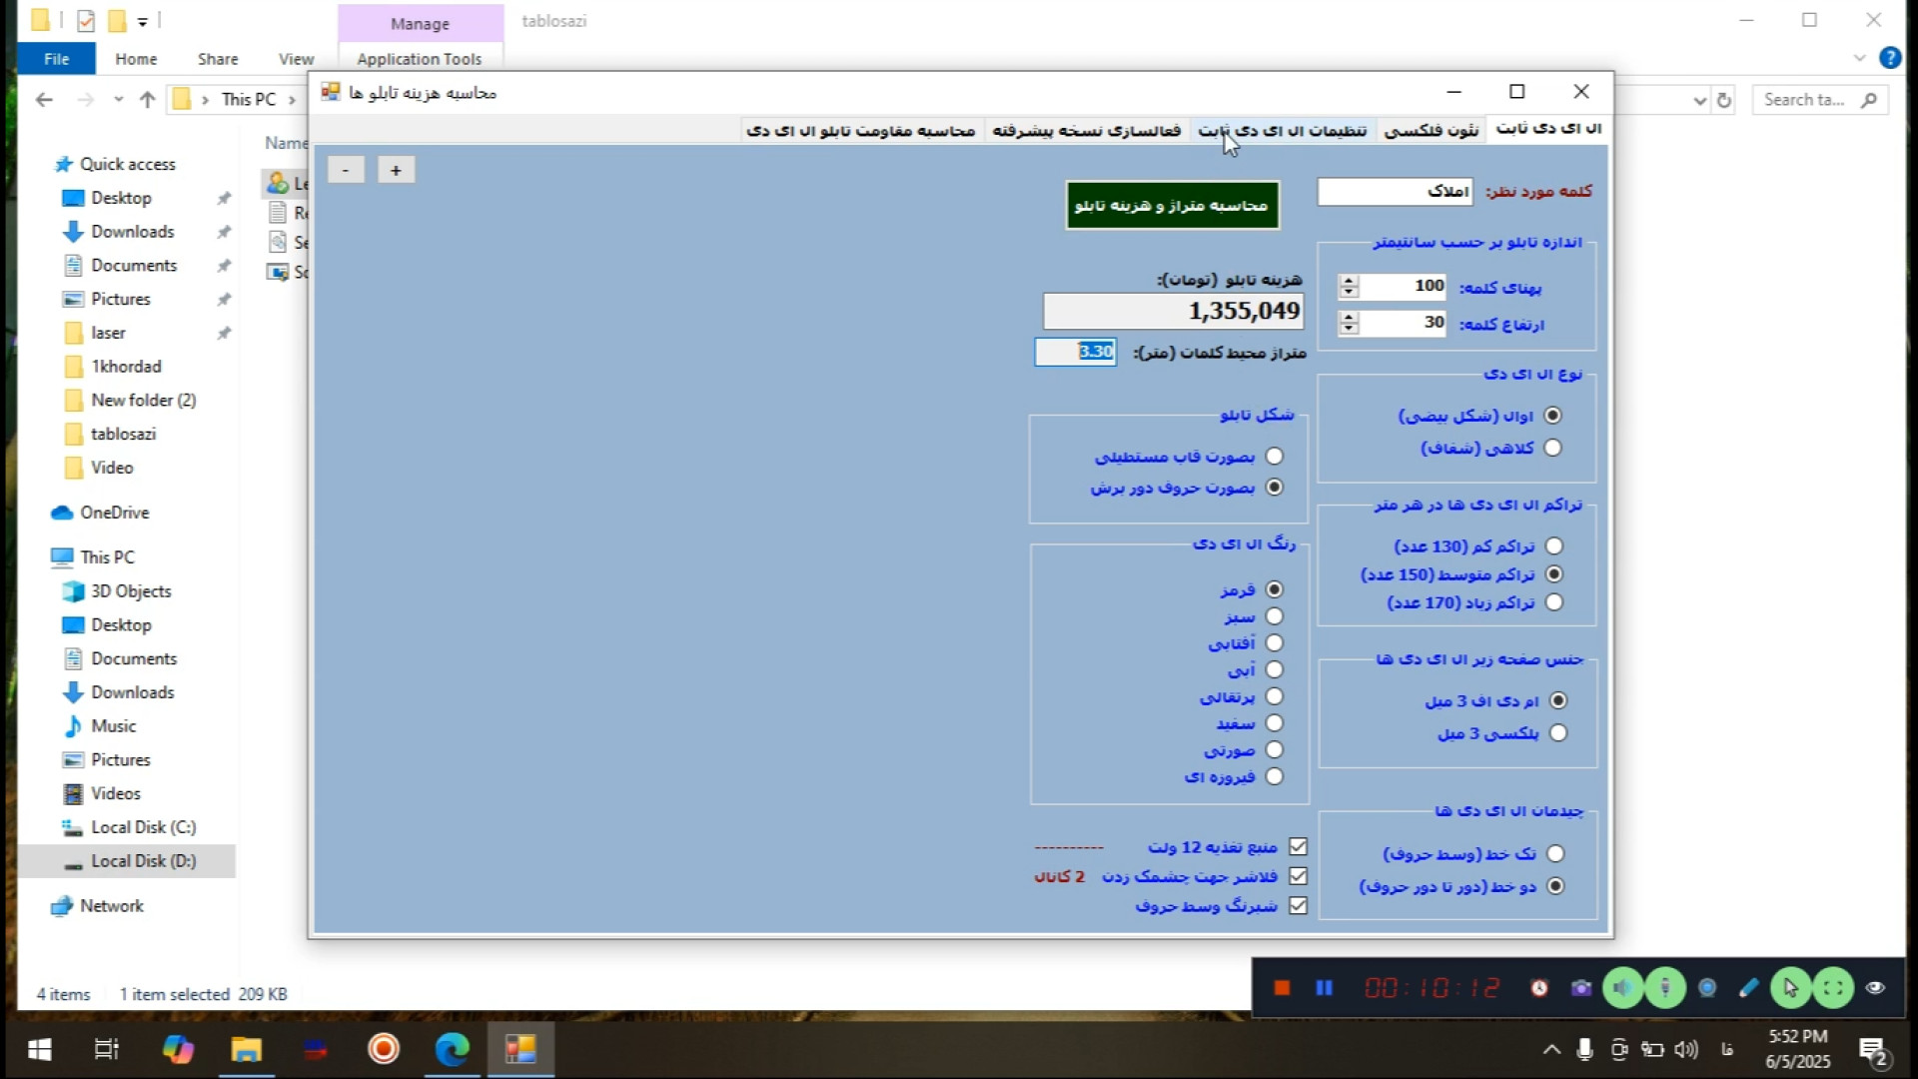Open the flex neon tab
Image resolution: width=1918 pixels, height=1079 pixels.
click(x=1431, y=130)
